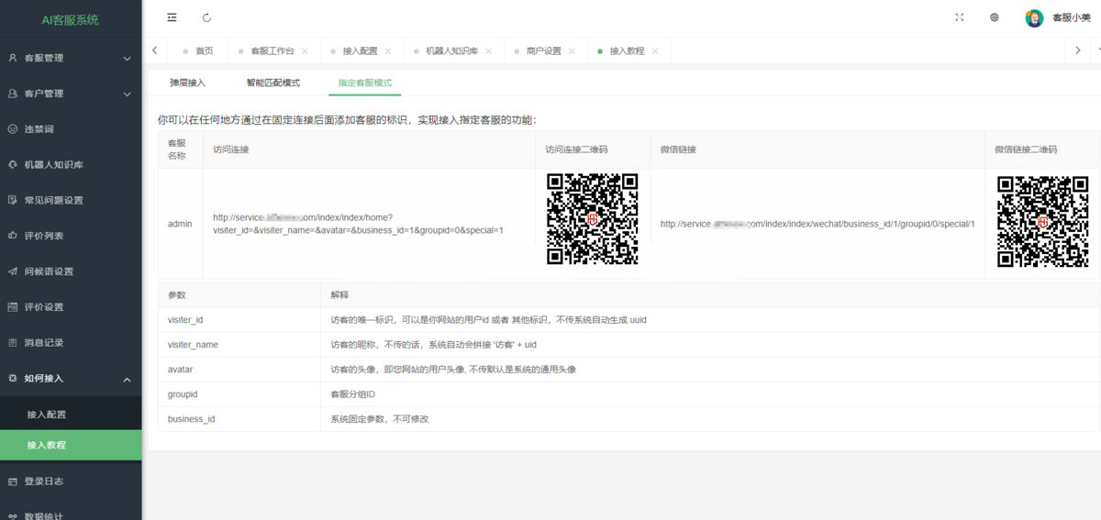
Task: Click the 数据统计 sidebar icon
Action: click(13, 515)
